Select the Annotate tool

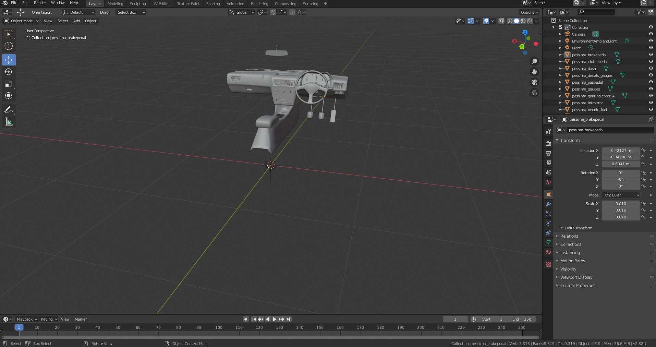(x=9, y=110)
